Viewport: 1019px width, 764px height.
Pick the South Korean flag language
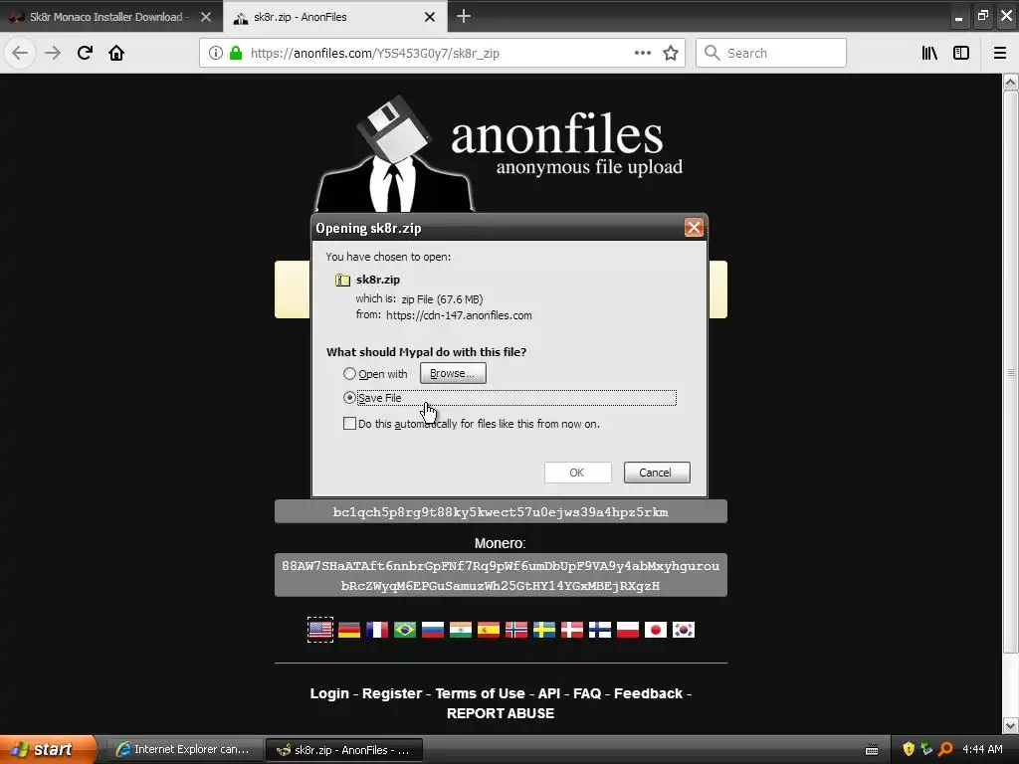684,630
